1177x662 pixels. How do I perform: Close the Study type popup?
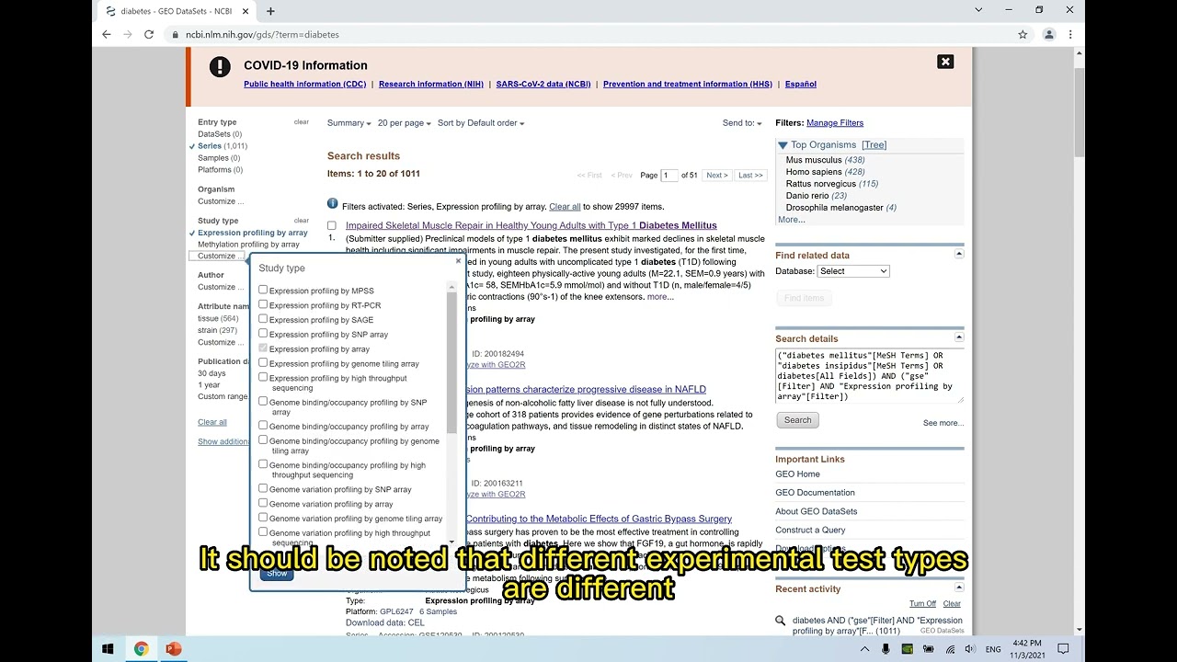pos(458,261)
